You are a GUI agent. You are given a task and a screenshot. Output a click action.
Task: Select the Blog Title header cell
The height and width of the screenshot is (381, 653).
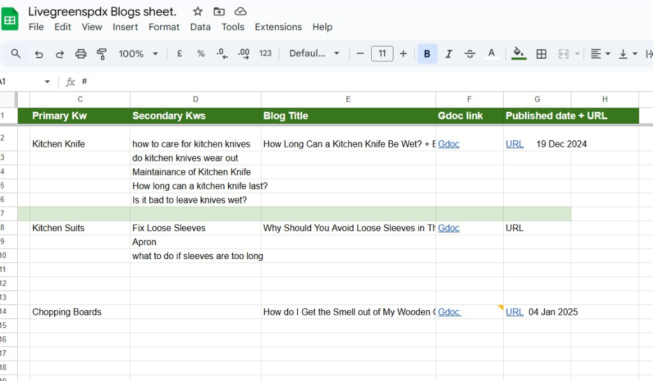(348, 116)
